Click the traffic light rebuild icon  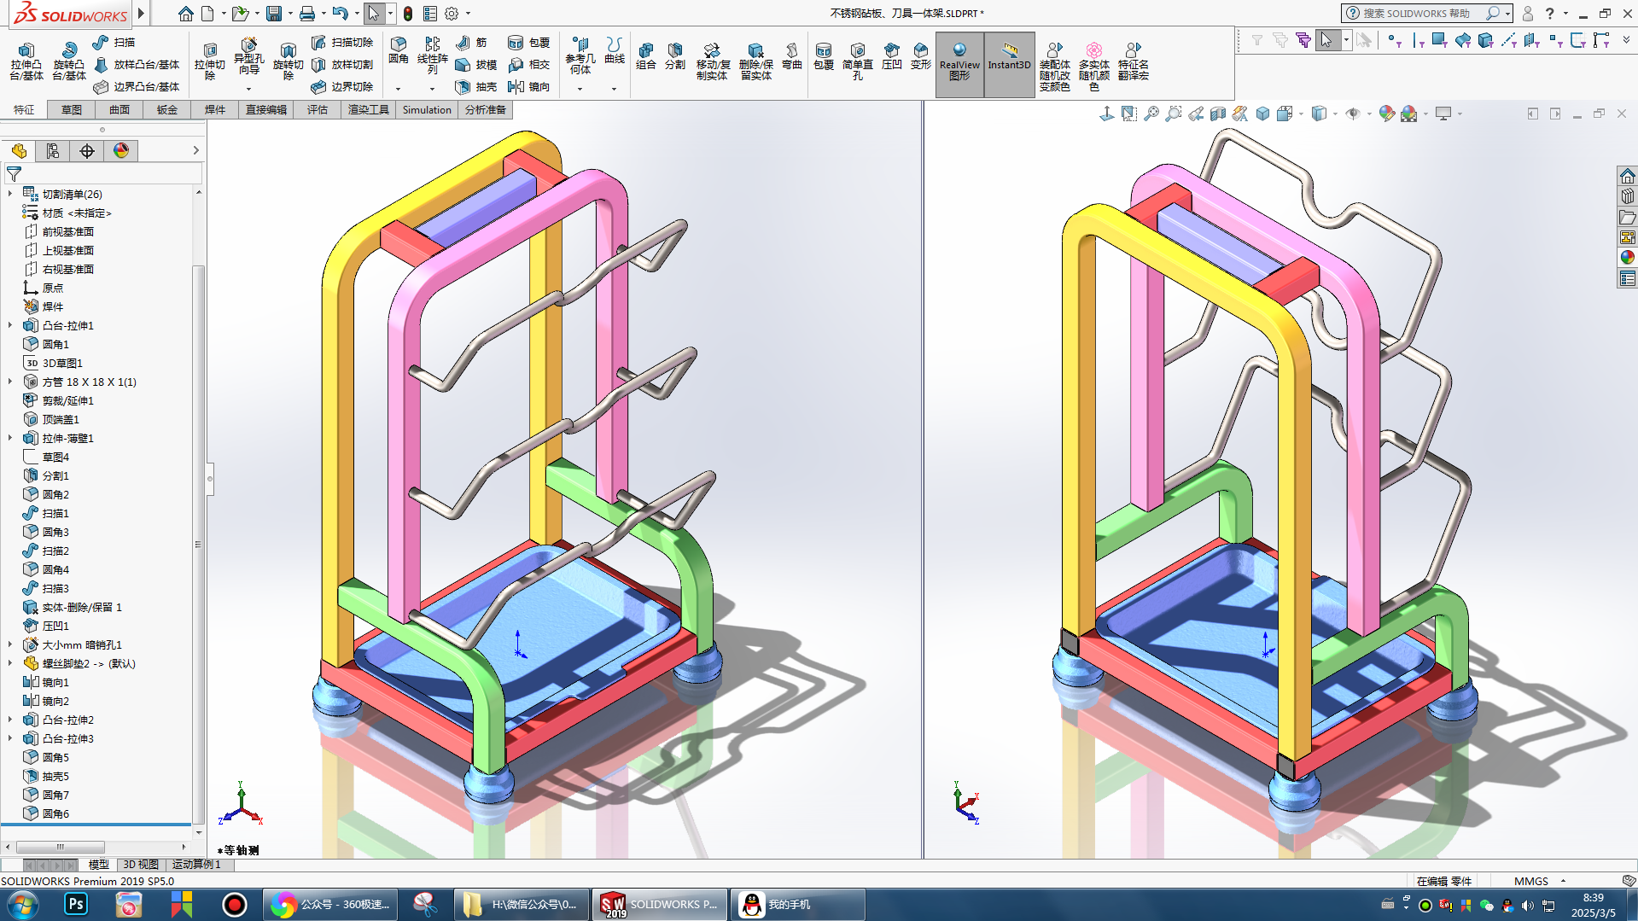pyautogui.click(x=408, y=14)
